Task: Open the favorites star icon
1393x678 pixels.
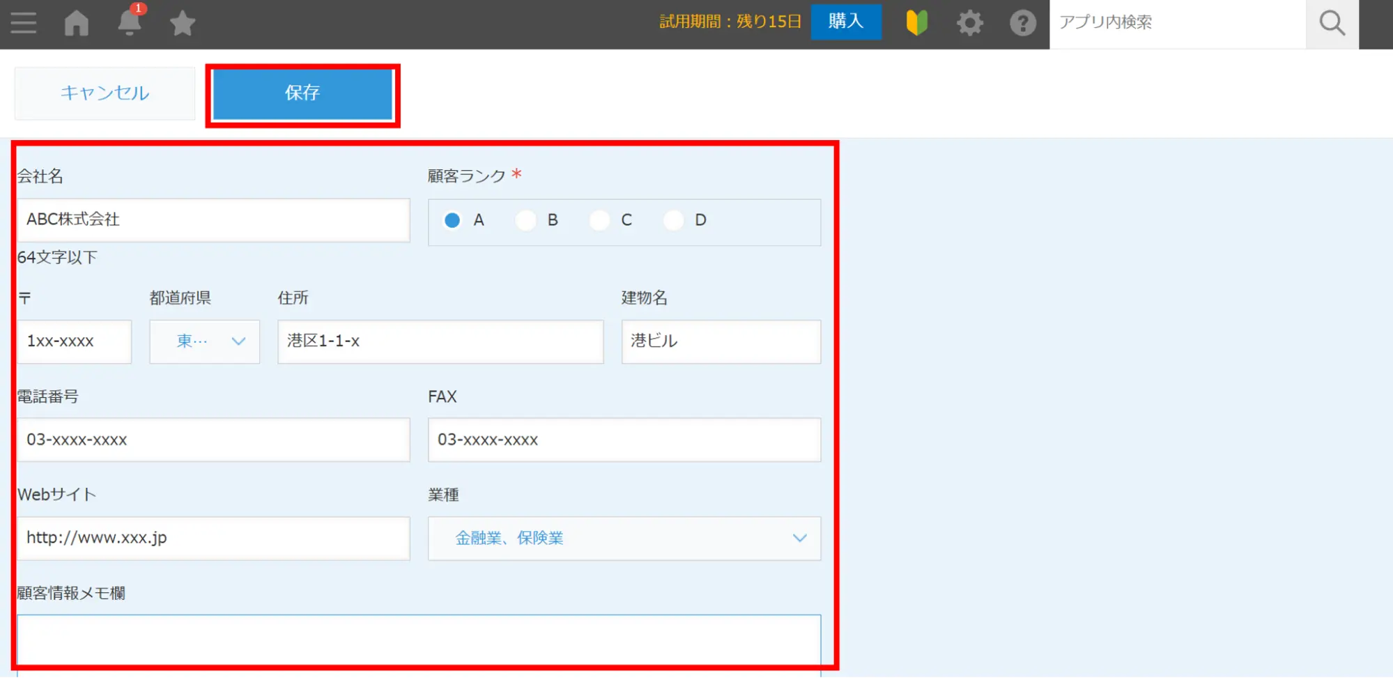Action: tap(183, 23)
